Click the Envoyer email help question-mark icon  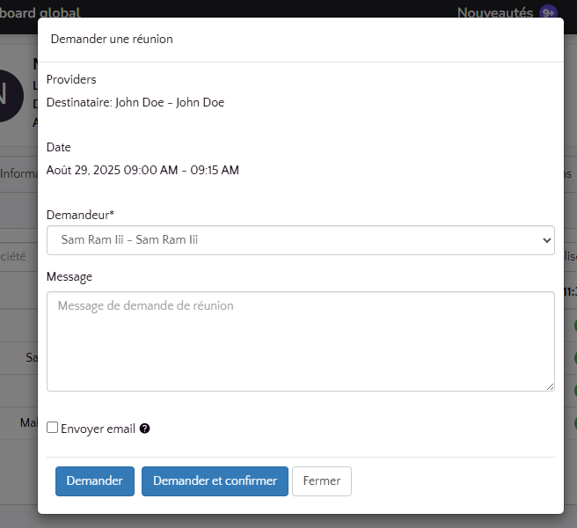click(x=145, y=429)
